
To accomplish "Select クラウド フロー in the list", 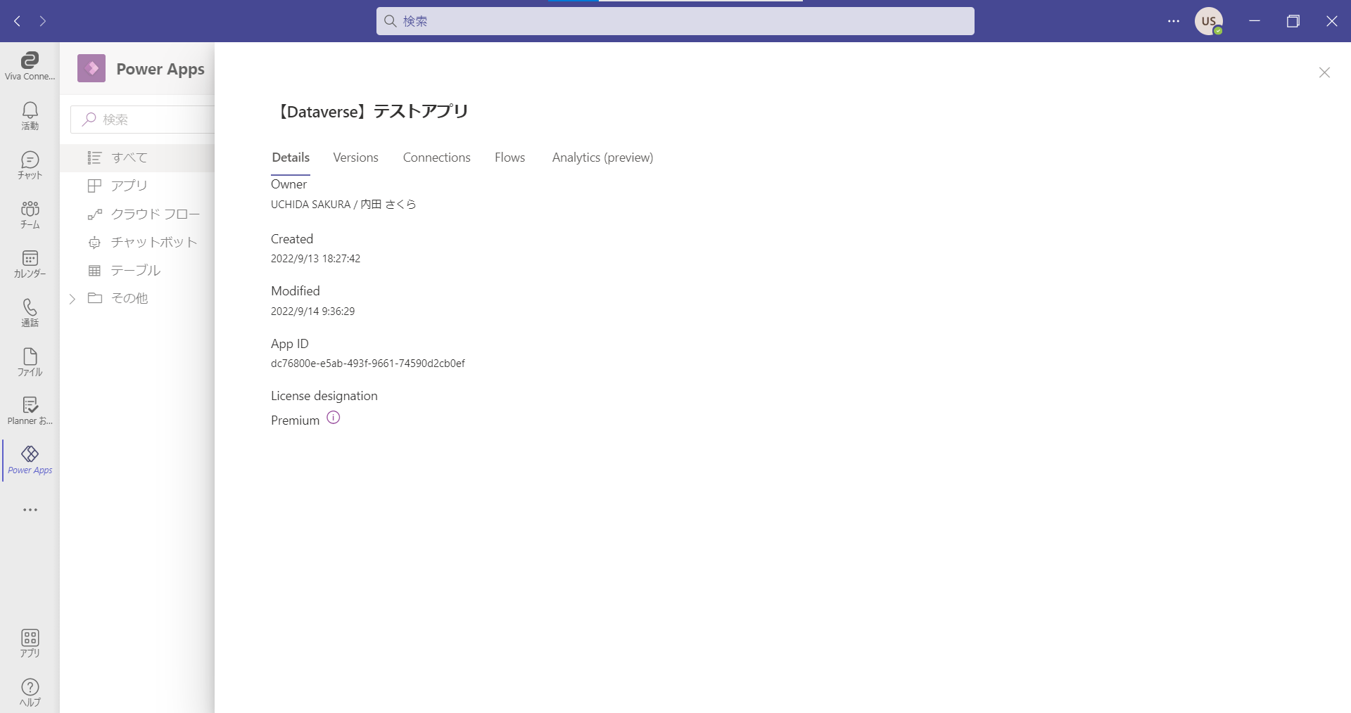I will coord(155,214).
